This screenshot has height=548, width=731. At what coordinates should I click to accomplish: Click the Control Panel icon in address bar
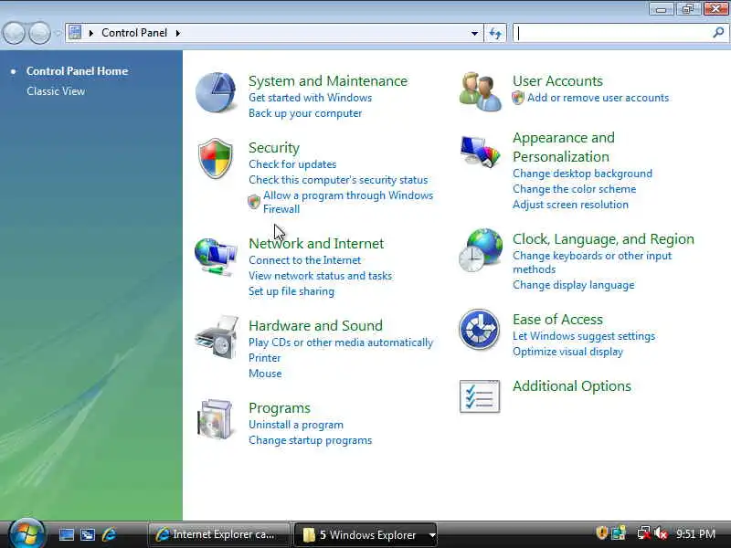click(75, 33)
